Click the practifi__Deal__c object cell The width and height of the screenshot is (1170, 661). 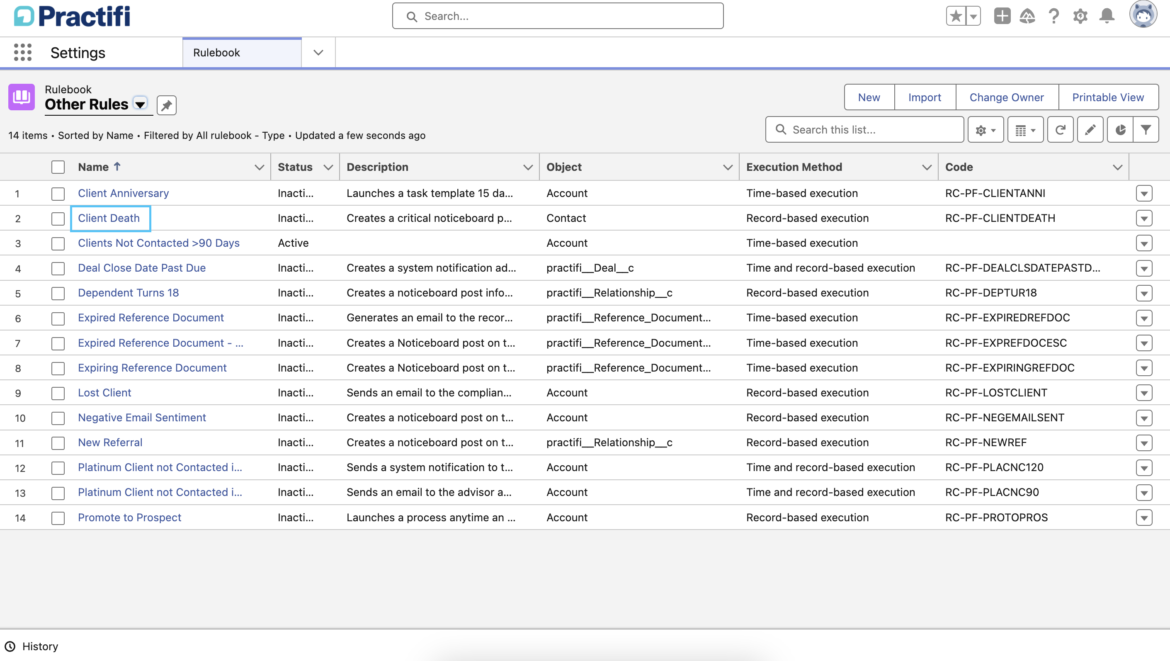(590, 268)
